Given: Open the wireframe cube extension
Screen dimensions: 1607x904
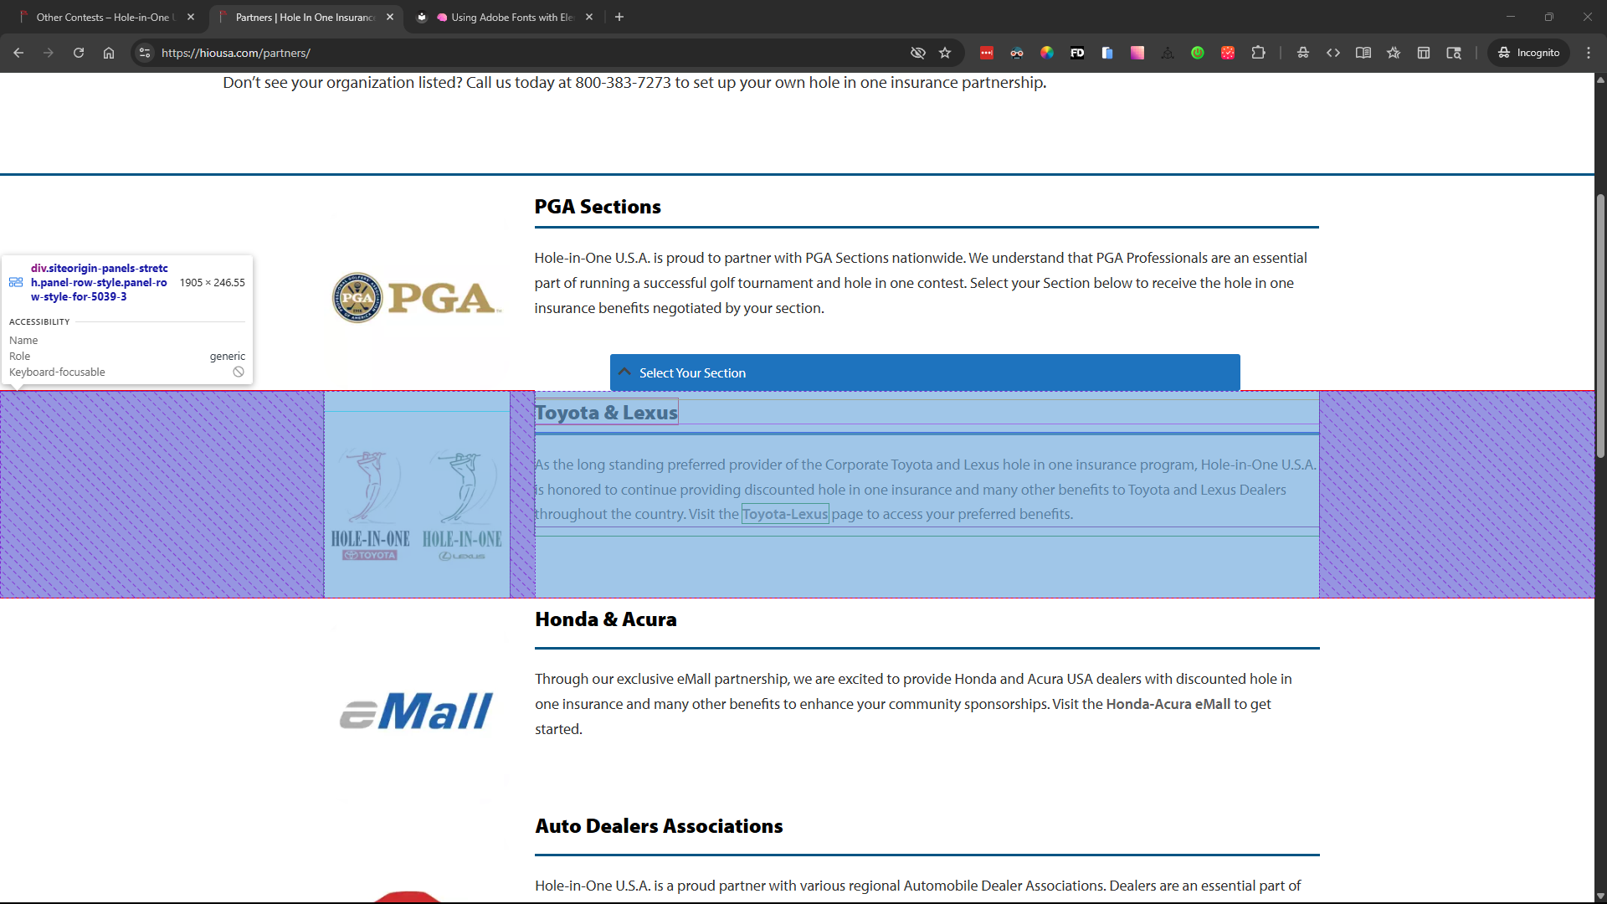Looking at the screenshot, I should click(1168, 53).
